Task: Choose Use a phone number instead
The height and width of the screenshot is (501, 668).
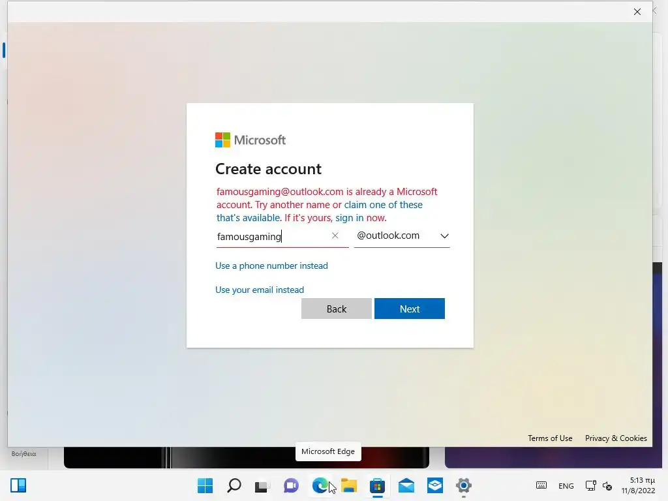Action: [x=271, y=266]
